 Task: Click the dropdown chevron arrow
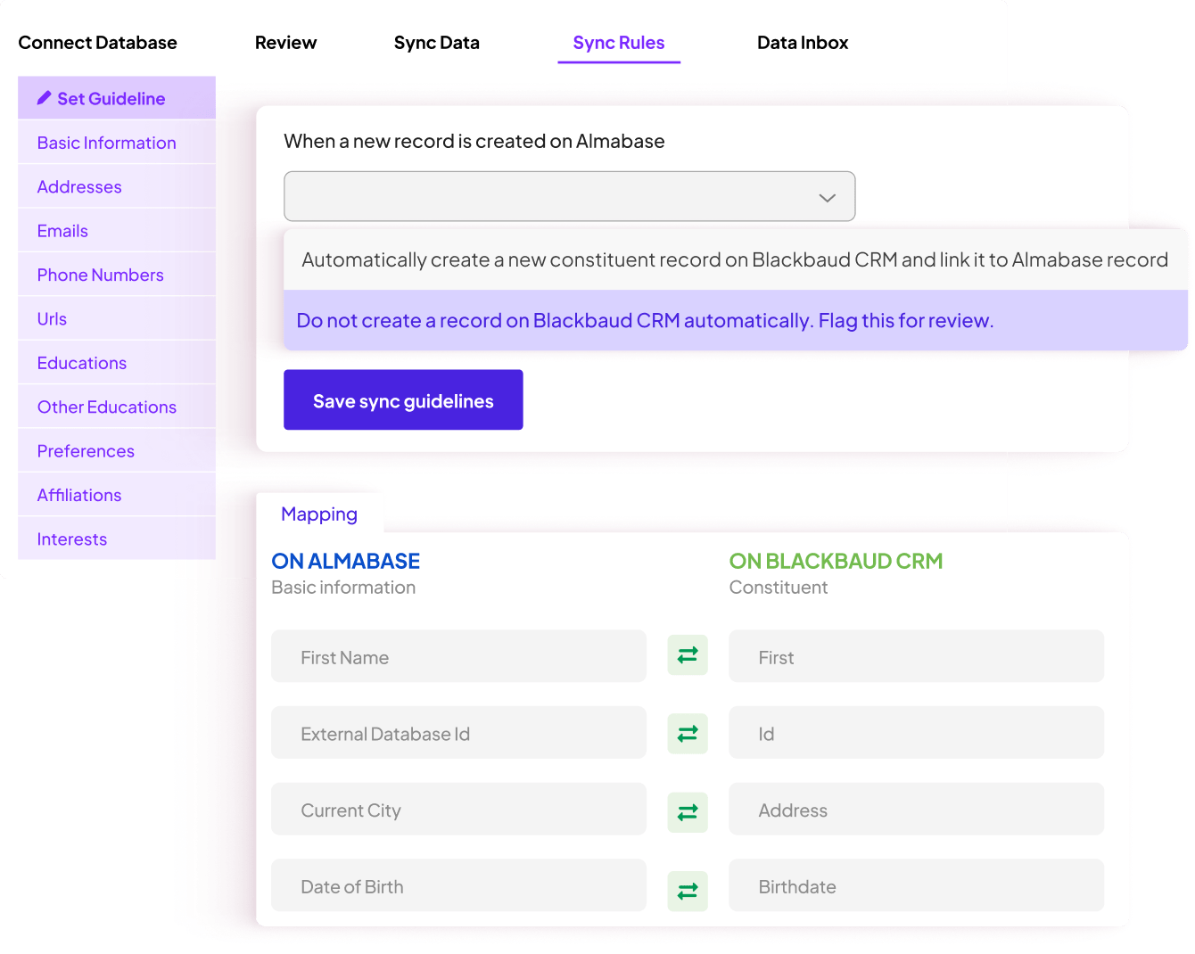[827, 198]
